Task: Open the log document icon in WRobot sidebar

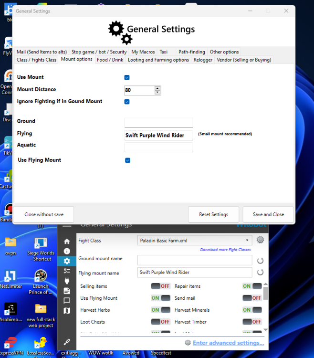Action: (x=67, y=291)
